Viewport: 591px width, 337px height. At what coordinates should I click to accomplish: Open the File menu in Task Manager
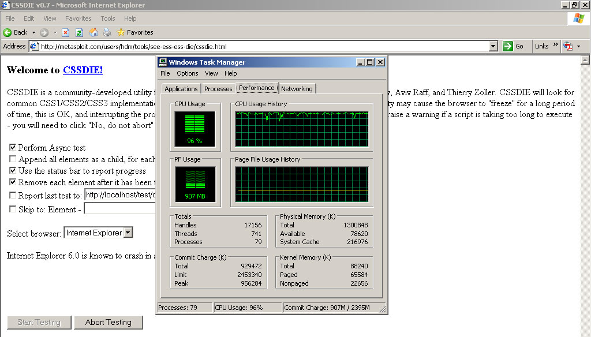[165, 73]
